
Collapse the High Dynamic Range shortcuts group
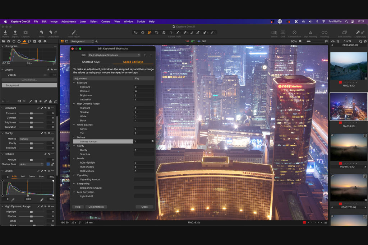point(74,104)
